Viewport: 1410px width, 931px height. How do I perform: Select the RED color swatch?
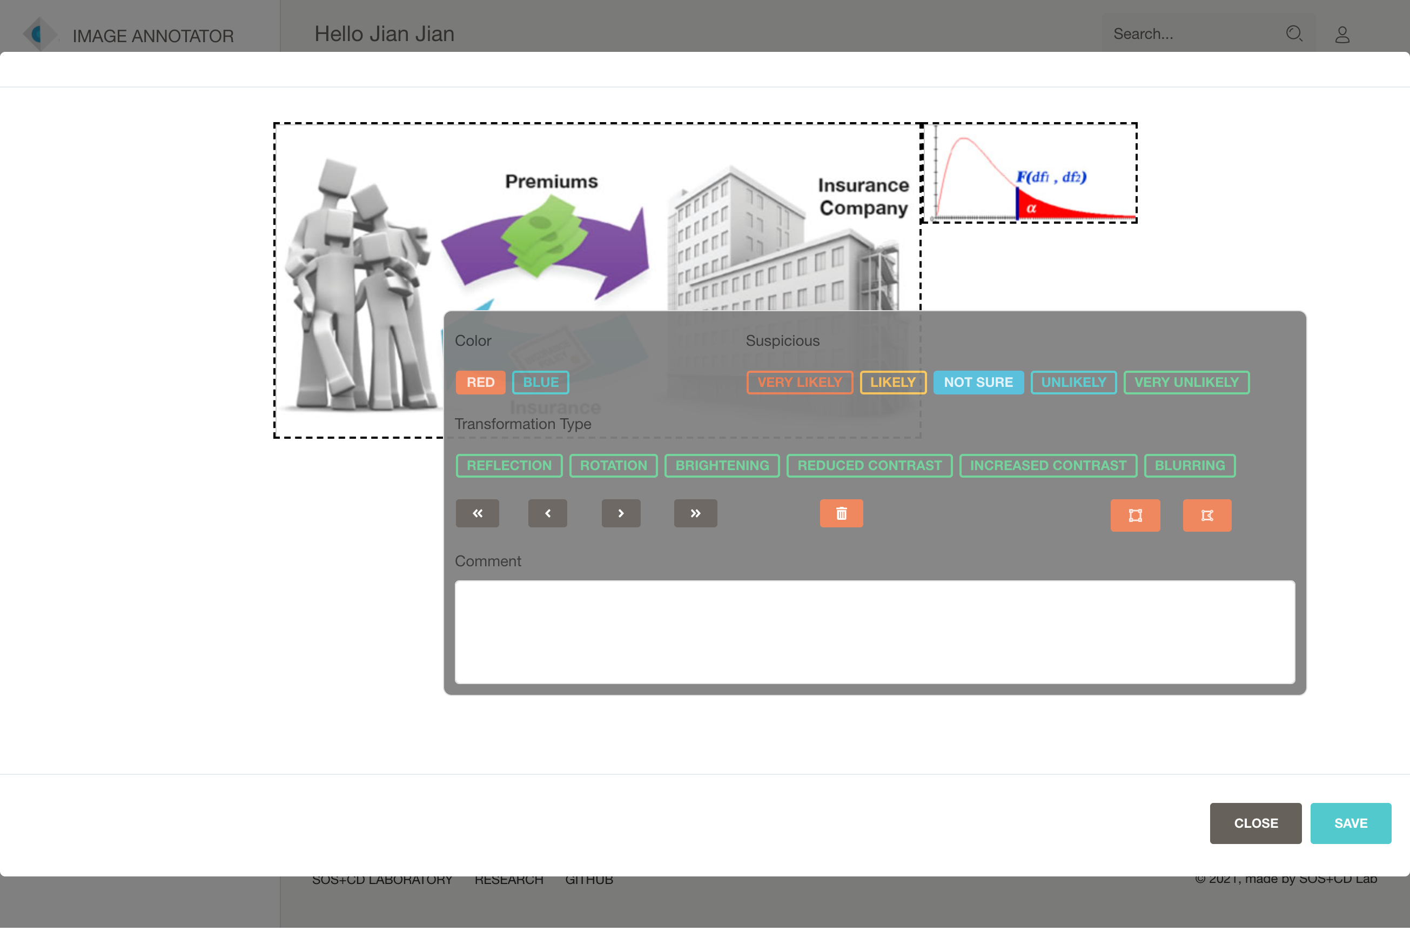click(x=480, y=381)
